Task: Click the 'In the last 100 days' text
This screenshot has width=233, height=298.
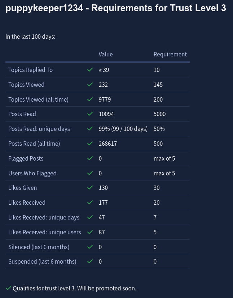Action: click(x=30, y=37)
